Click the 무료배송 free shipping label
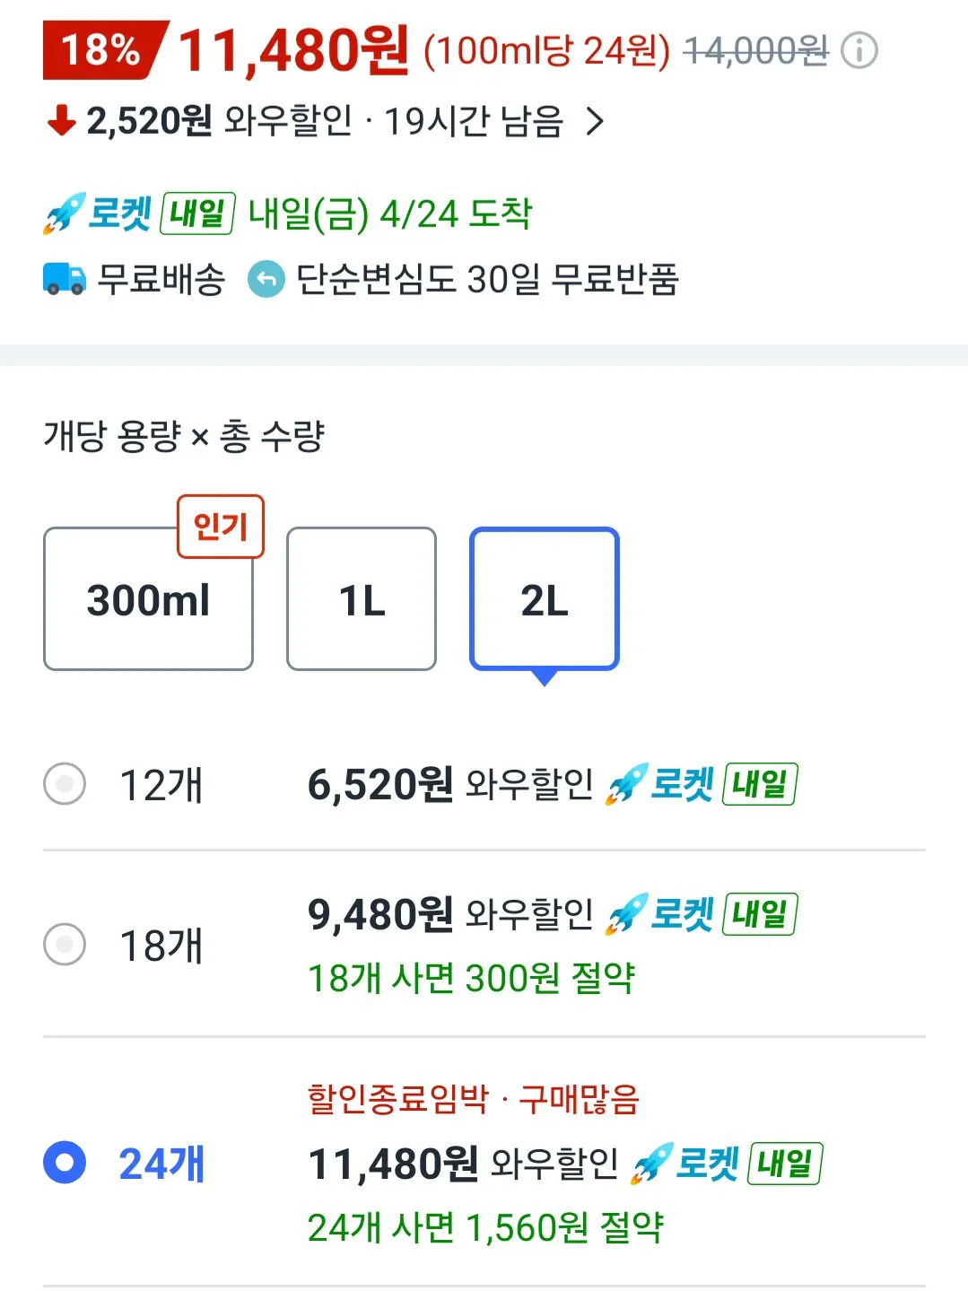The image size is (968, 1291). [161, 279]
